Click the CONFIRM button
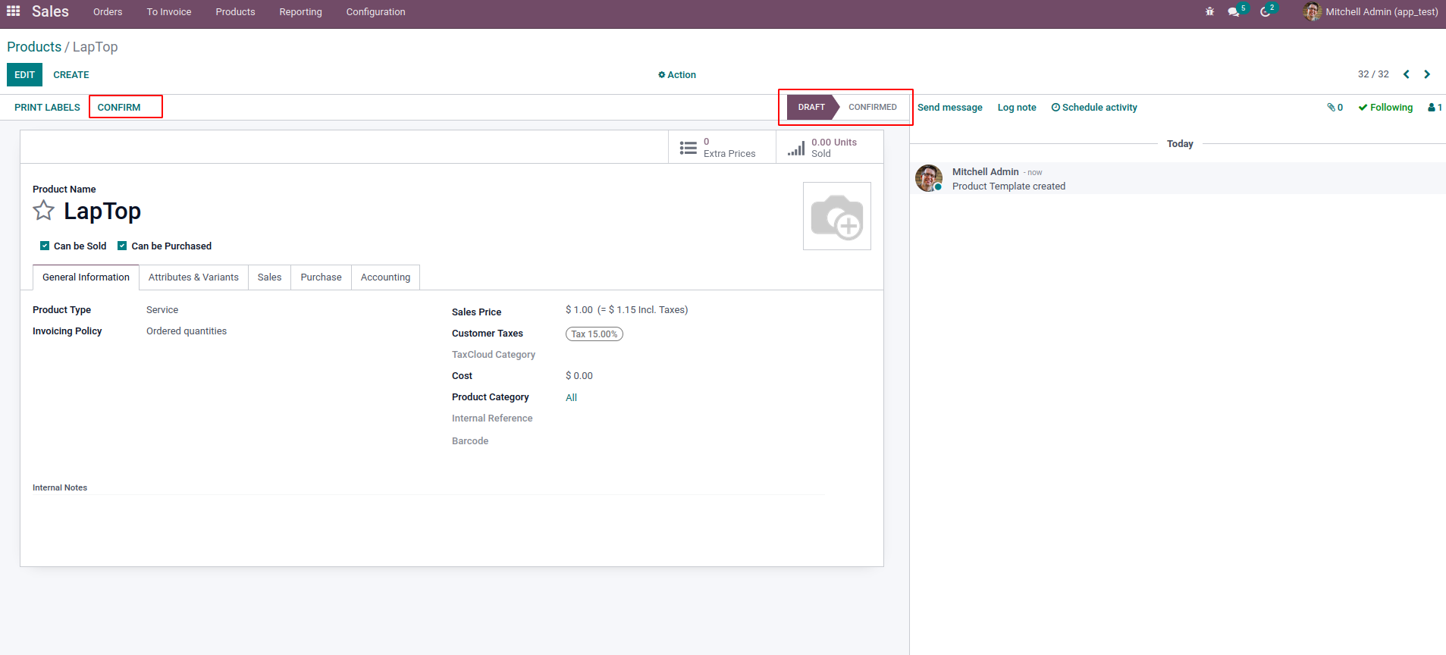The width and height of the screenshot is (1446, 655). pyautogui.click(x=119, y=108)
